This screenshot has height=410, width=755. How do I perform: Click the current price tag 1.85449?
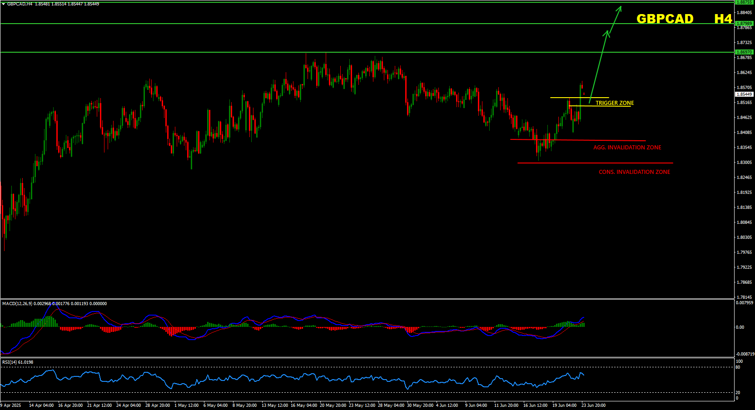(744, 94)
